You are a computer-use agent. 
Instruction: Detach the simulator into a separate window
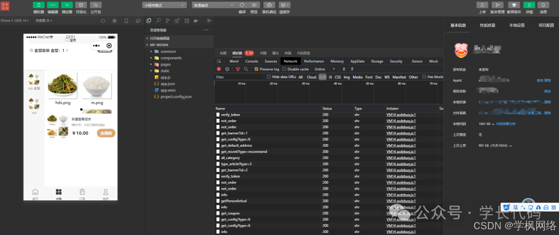[138, 21]
